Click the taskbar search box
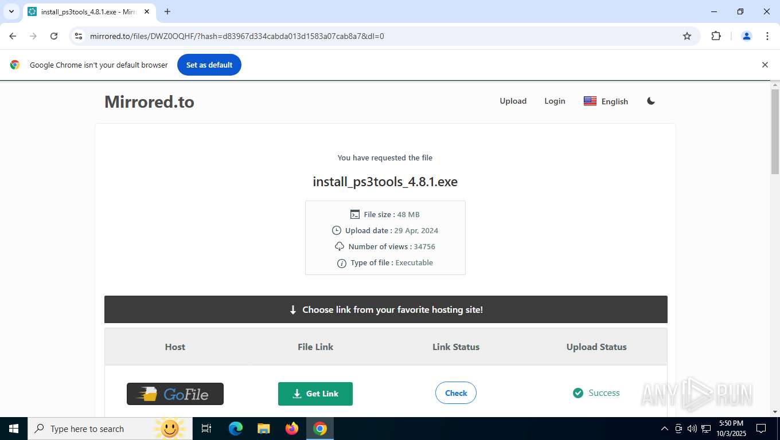Image resolution: width=780 pixels, height=440 pixels. point(110,429)
